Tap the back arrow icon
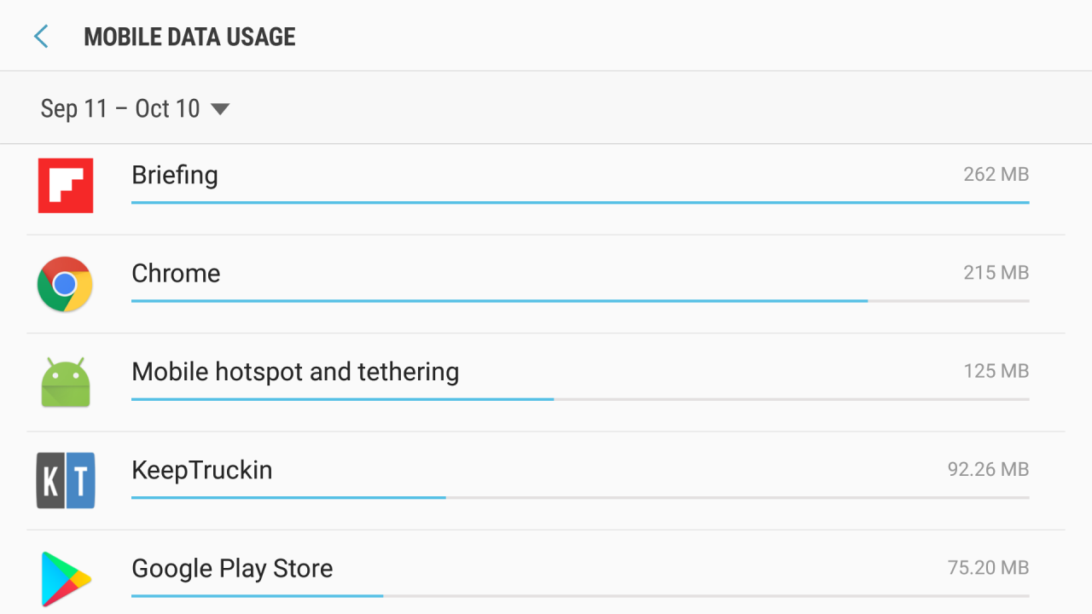Image resolution: width=1092 pixels, height=614 pixels. (41, 37)
